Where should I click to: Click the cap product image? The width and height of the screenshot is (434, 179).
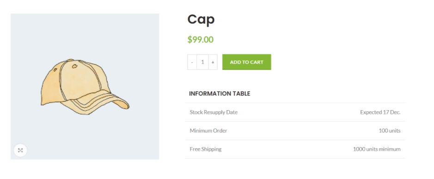point(85,86)
